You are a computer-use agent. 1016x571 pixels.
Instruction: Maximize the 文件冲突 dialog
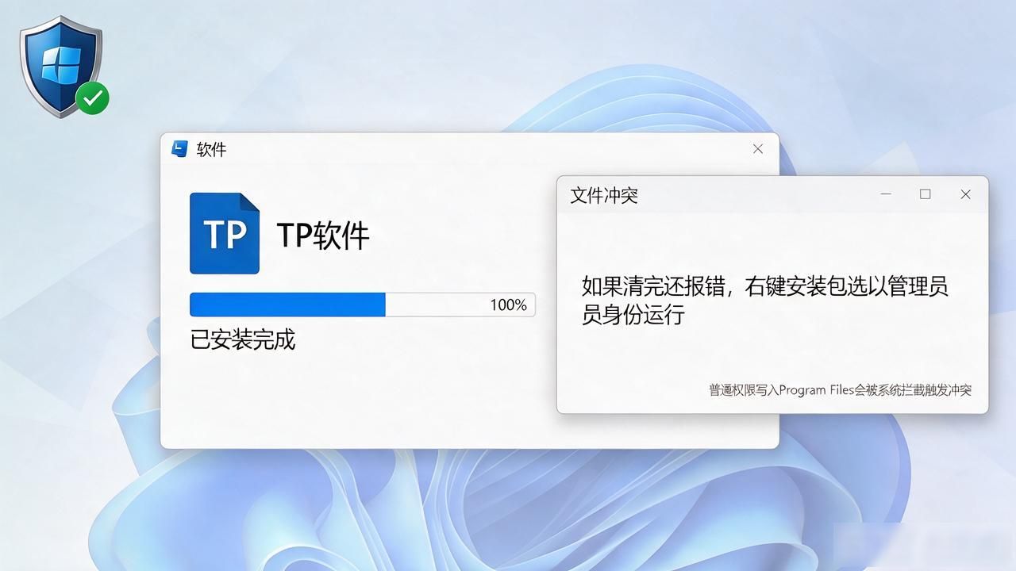[926, 194]
